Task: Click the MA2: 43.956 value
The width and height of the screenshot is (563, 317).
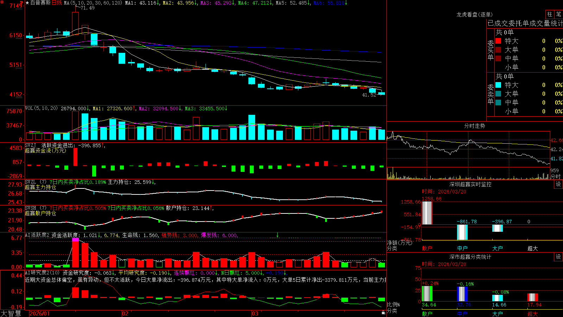Action: pos(179,3)
